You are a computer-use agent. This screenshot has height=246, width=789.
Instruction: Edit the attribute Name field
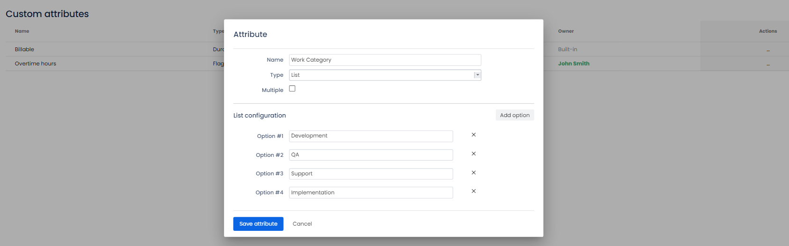coord(385,60)
